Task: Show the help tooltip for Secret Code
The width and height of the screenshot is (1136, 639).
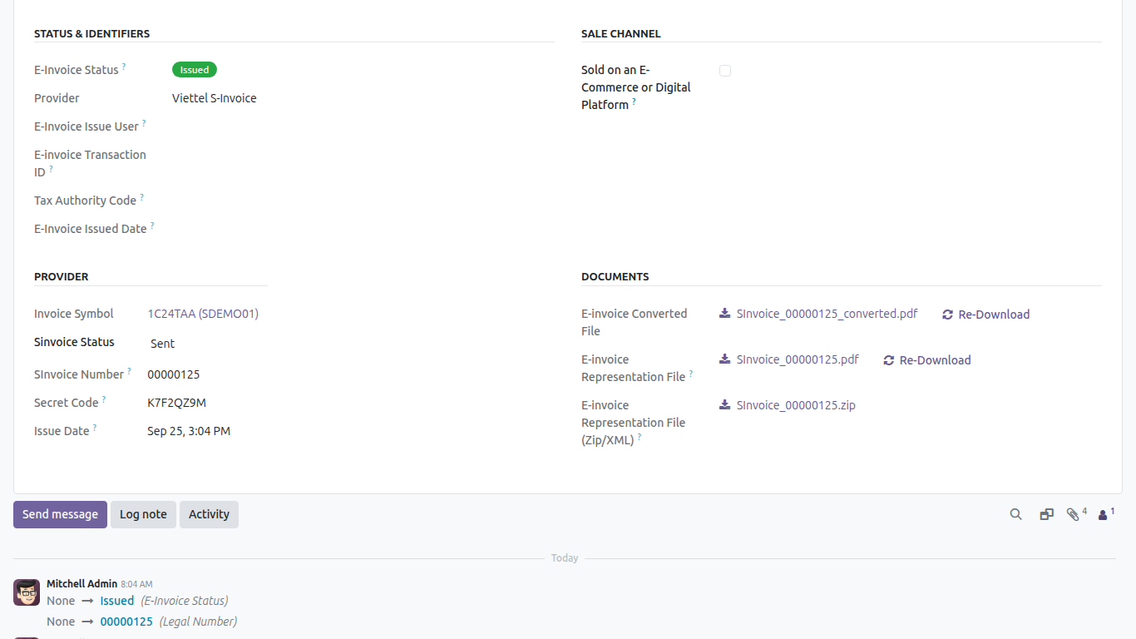Action: tap(104, 399)
